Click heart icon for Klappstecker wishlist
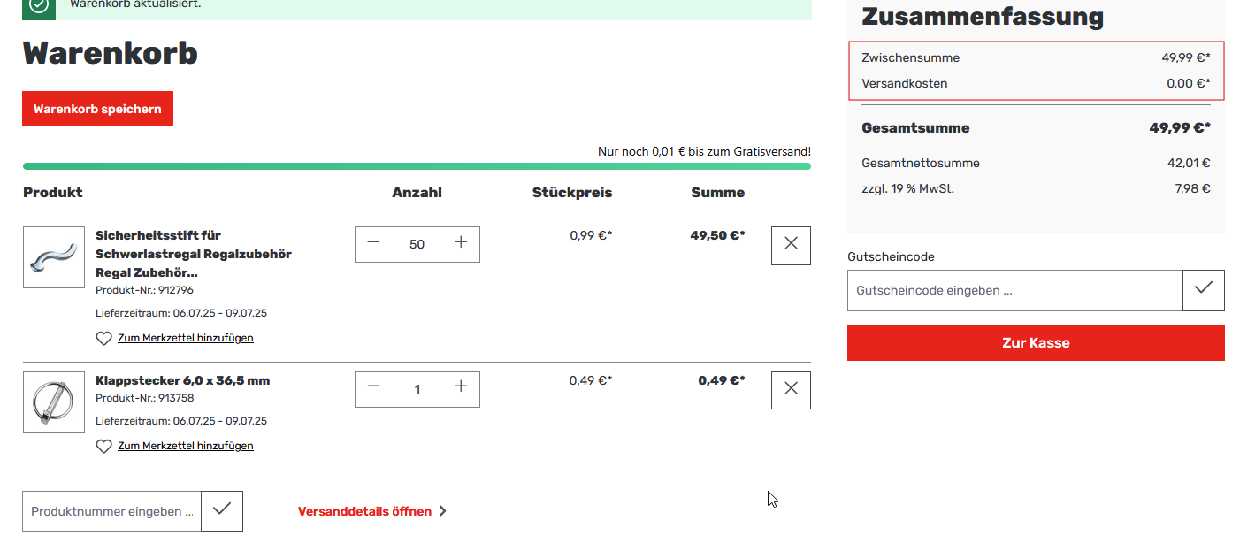The width and height of the screenshot is (1255, 551). [104, 446]
